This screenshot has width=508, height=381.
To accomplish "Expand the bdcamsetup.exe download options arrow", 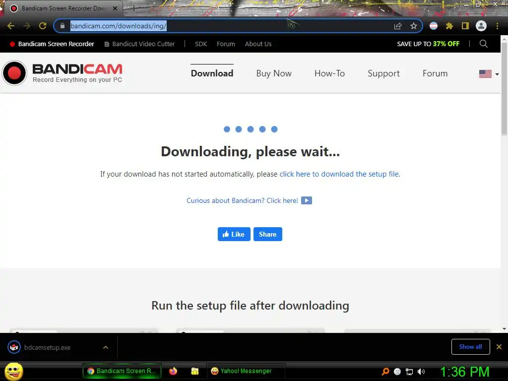I will tap(106, 347).
